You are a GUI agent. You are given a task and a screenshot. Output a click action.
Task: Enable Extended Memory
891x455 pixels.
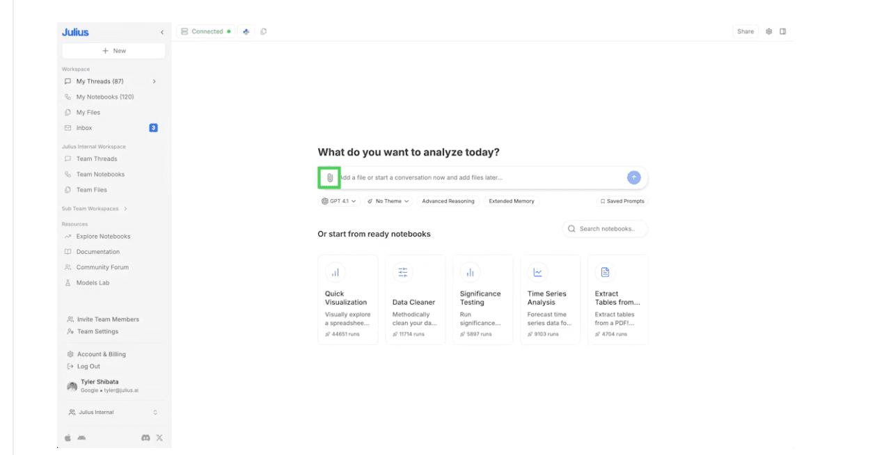coord(512,201)
